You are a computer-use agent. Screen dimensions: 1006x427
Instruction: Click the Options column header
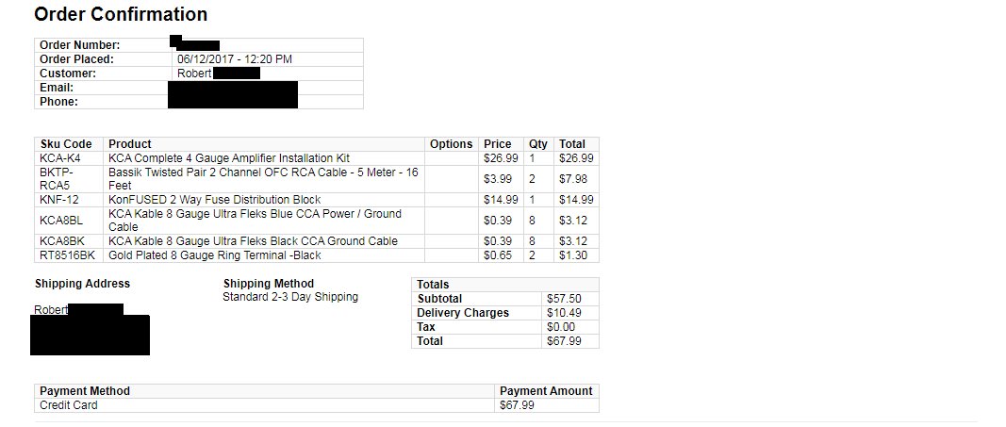(451, 143)
